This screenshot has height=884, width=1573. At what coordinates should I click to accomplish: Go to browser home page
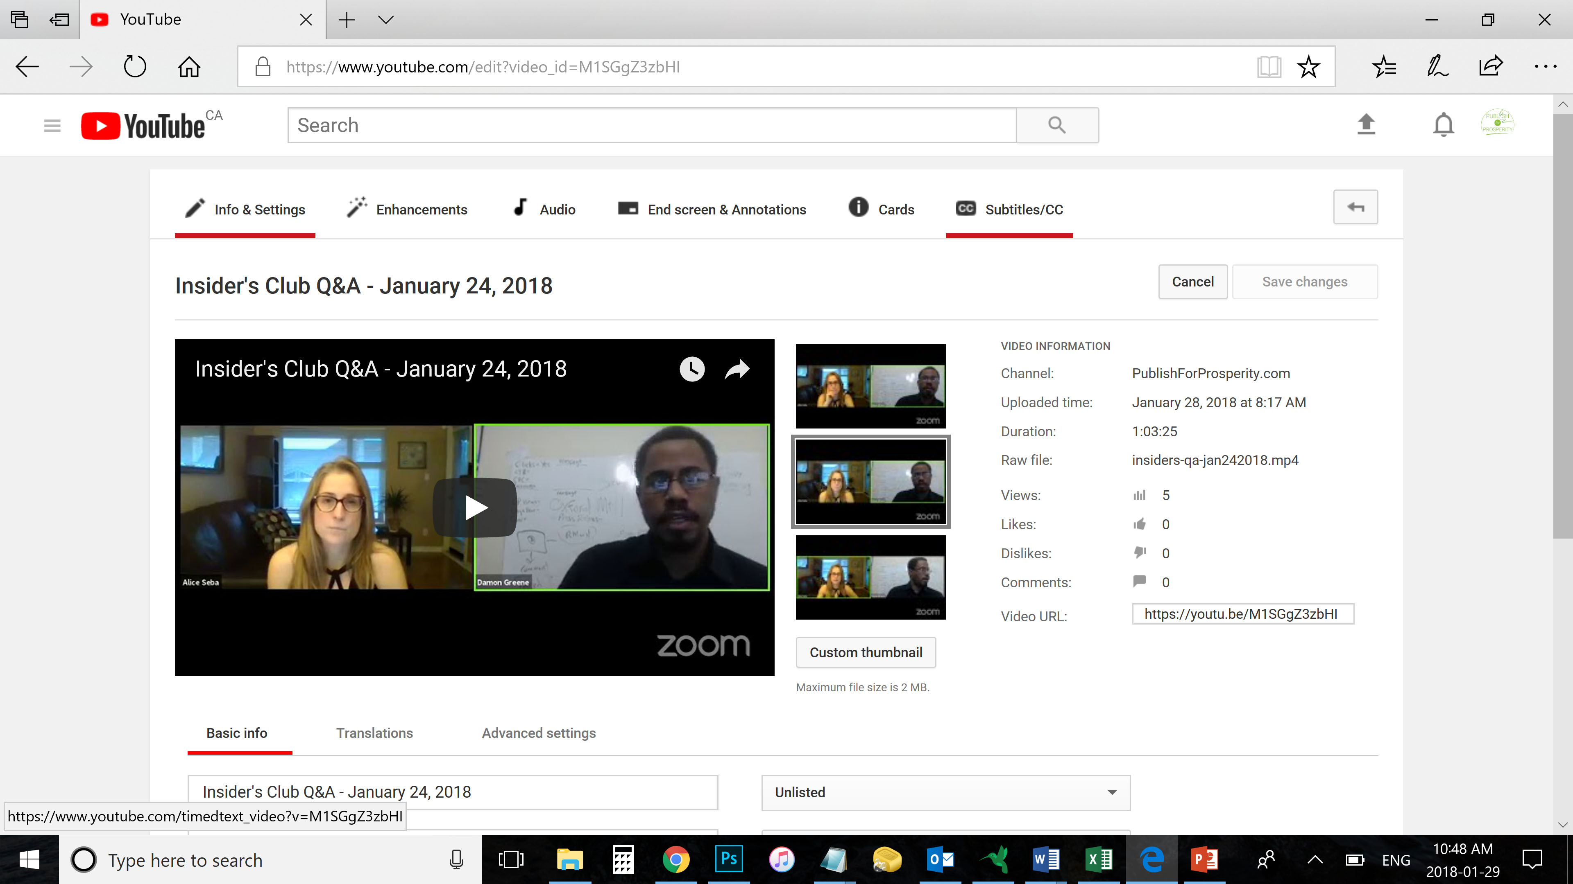[189, 66]
